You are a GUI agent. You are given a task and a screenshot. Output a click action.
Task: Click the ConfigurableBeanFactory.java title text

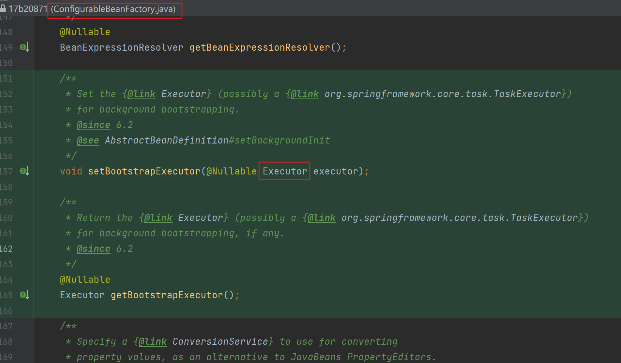[x=113, y=9]
